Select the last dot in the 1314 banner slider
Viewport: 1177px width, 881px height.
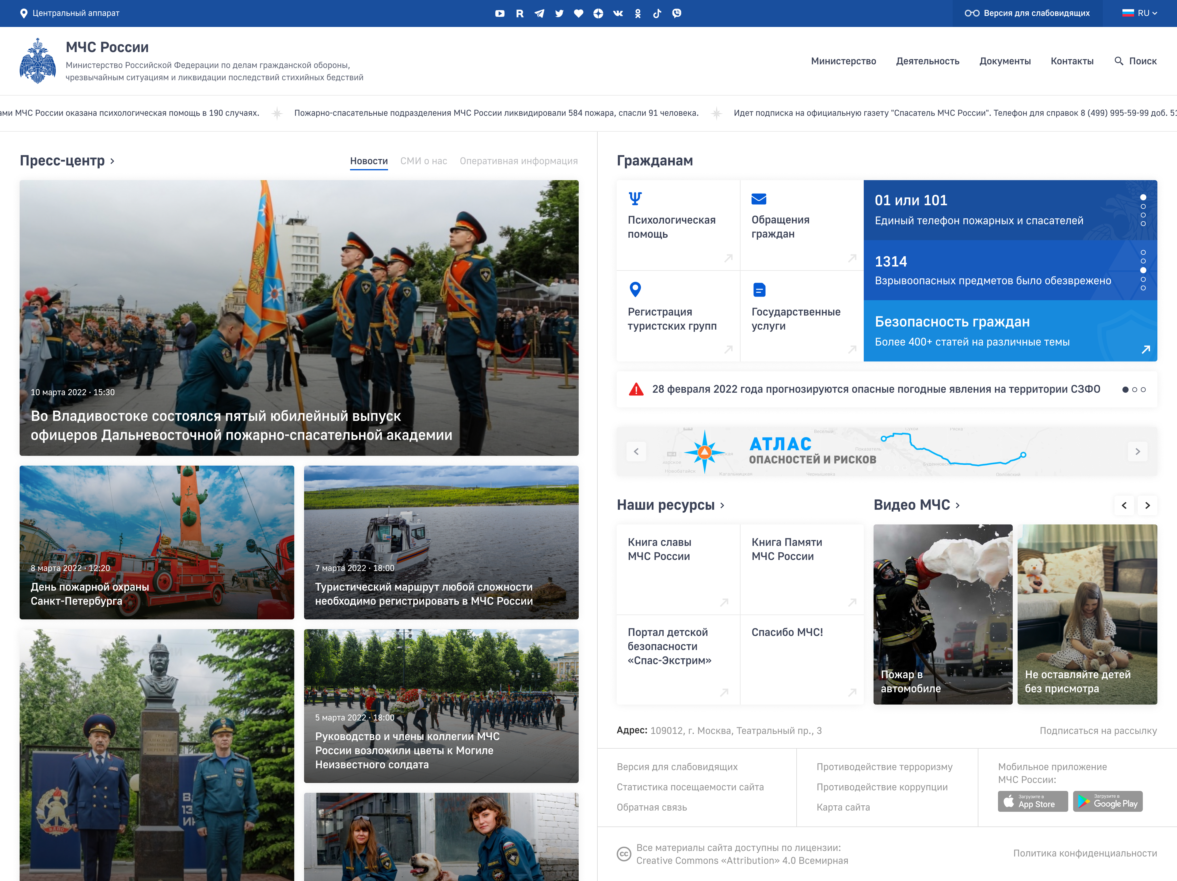click(1143, 288)
